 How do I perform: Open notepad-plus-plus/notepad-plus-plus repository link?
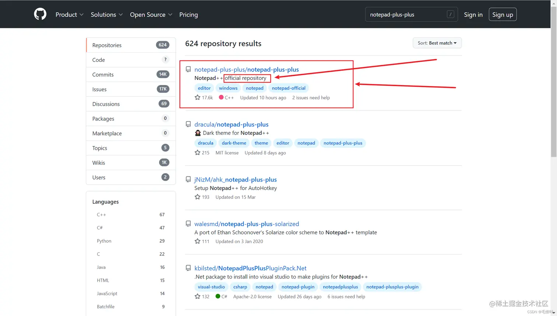point(246,69)
